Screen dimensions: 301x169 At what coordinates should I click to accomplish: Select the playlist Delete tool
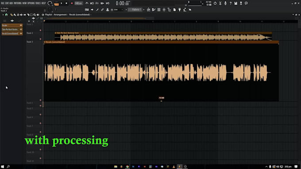point(18,15)
